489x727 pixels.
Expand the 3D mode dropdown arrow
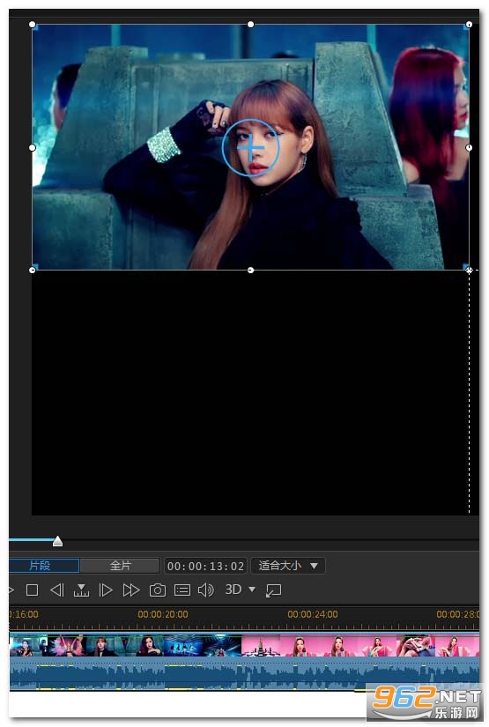pos(252,590)
